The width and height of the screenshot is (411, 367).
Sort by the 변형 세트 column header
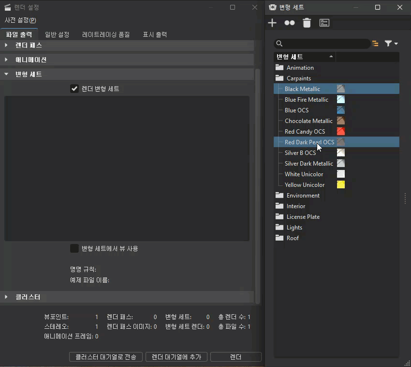pos(305,57)
